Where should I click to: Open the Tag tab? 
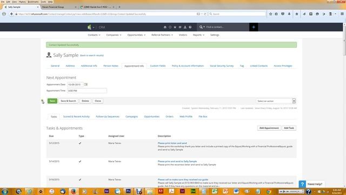pyautogui.click(x=242, y=66)
